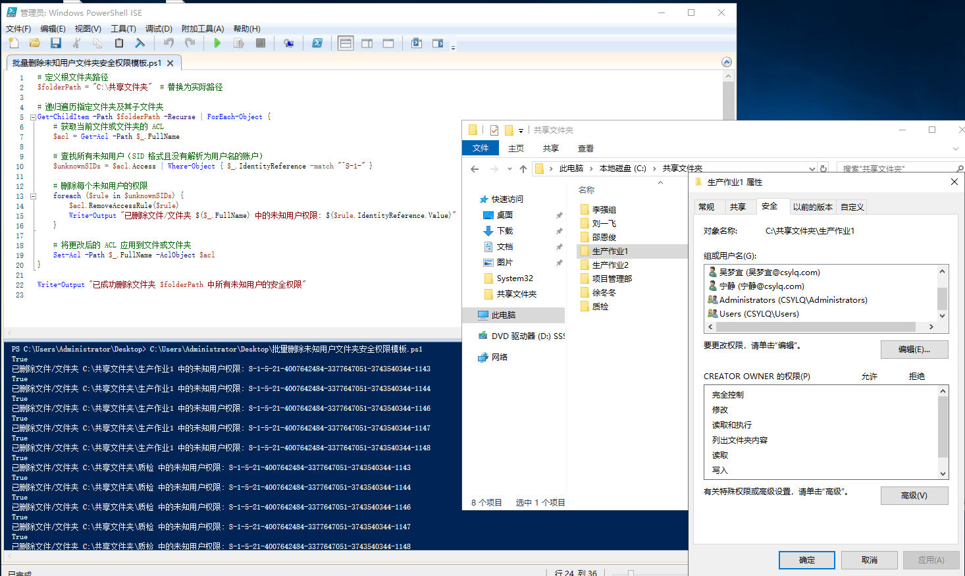
Task: Close the 生产作业1 属性 dialog with X
Action: (x=954, y=182)
